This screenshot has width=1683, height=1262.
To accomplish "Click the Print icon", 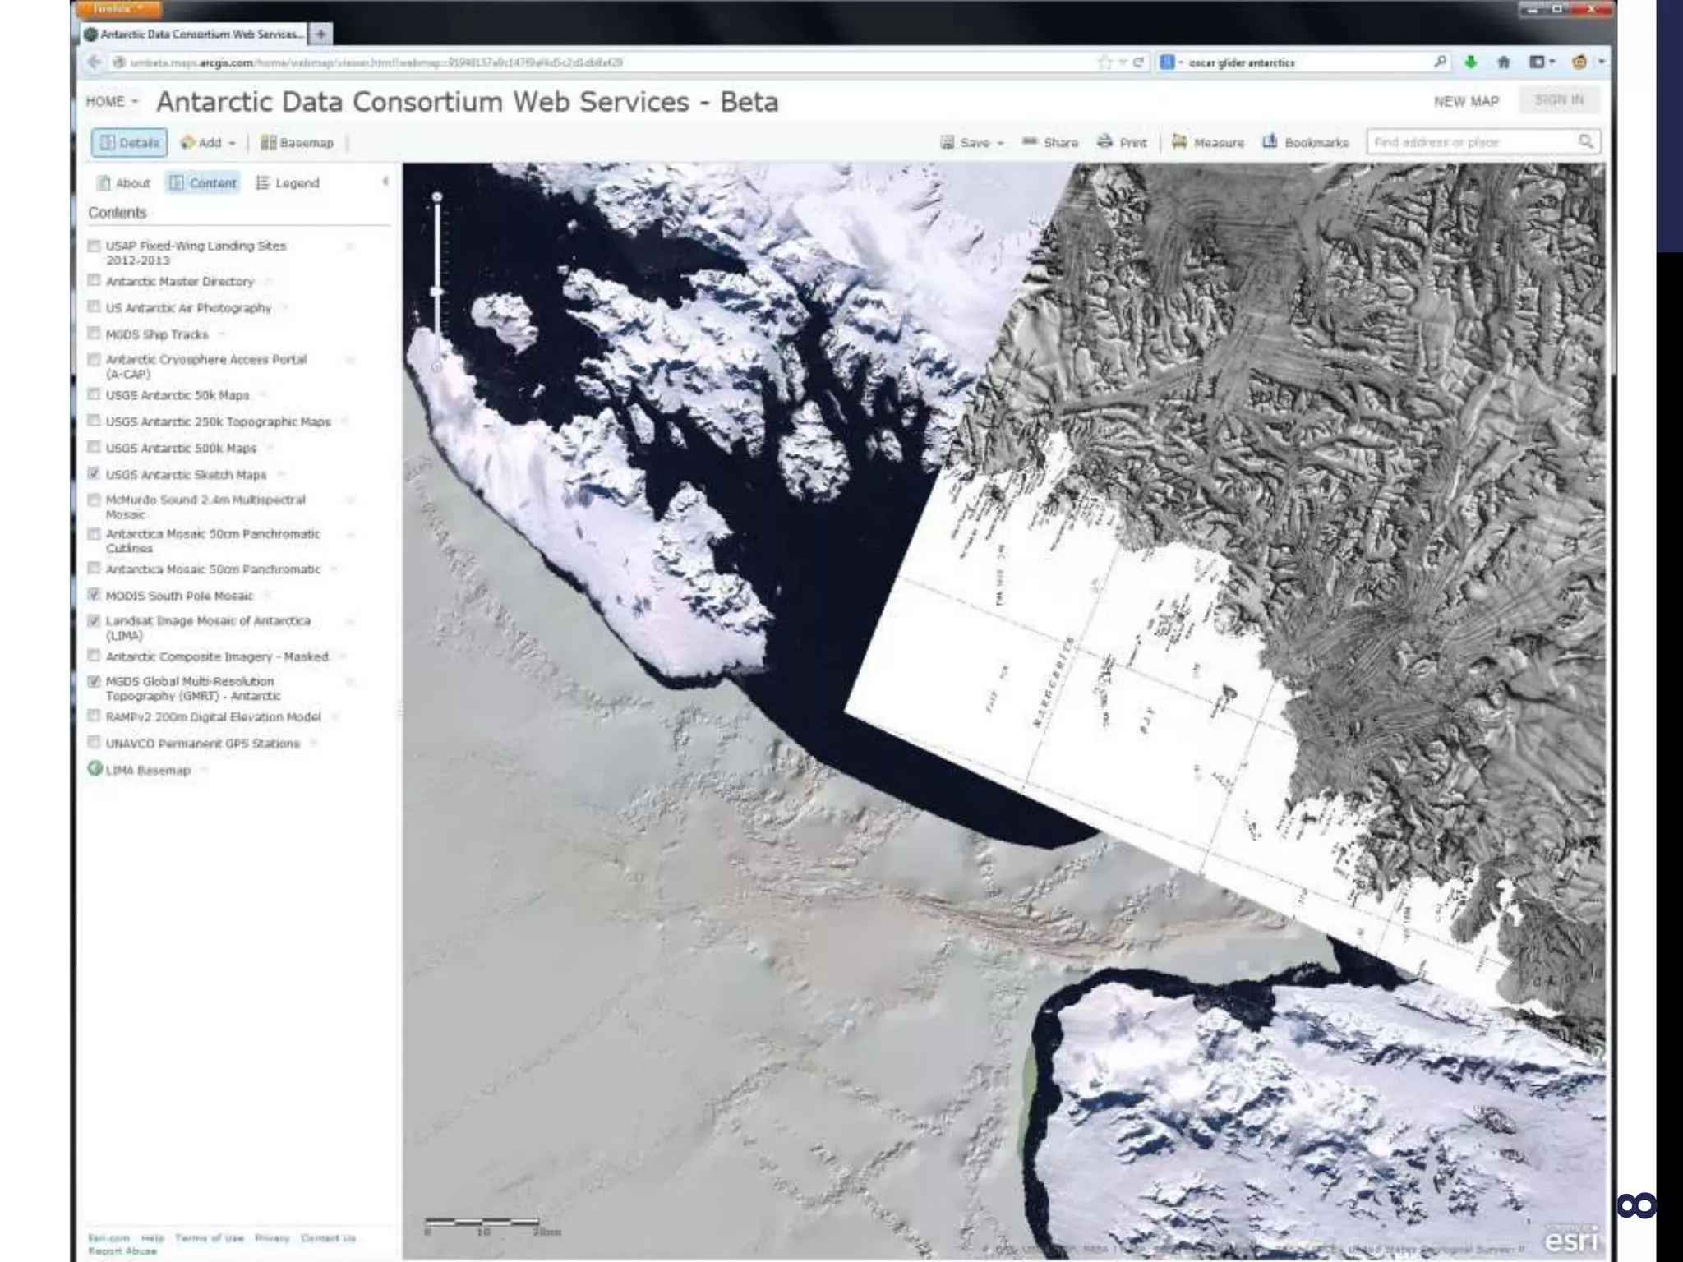I will [x=1105, y=141].
